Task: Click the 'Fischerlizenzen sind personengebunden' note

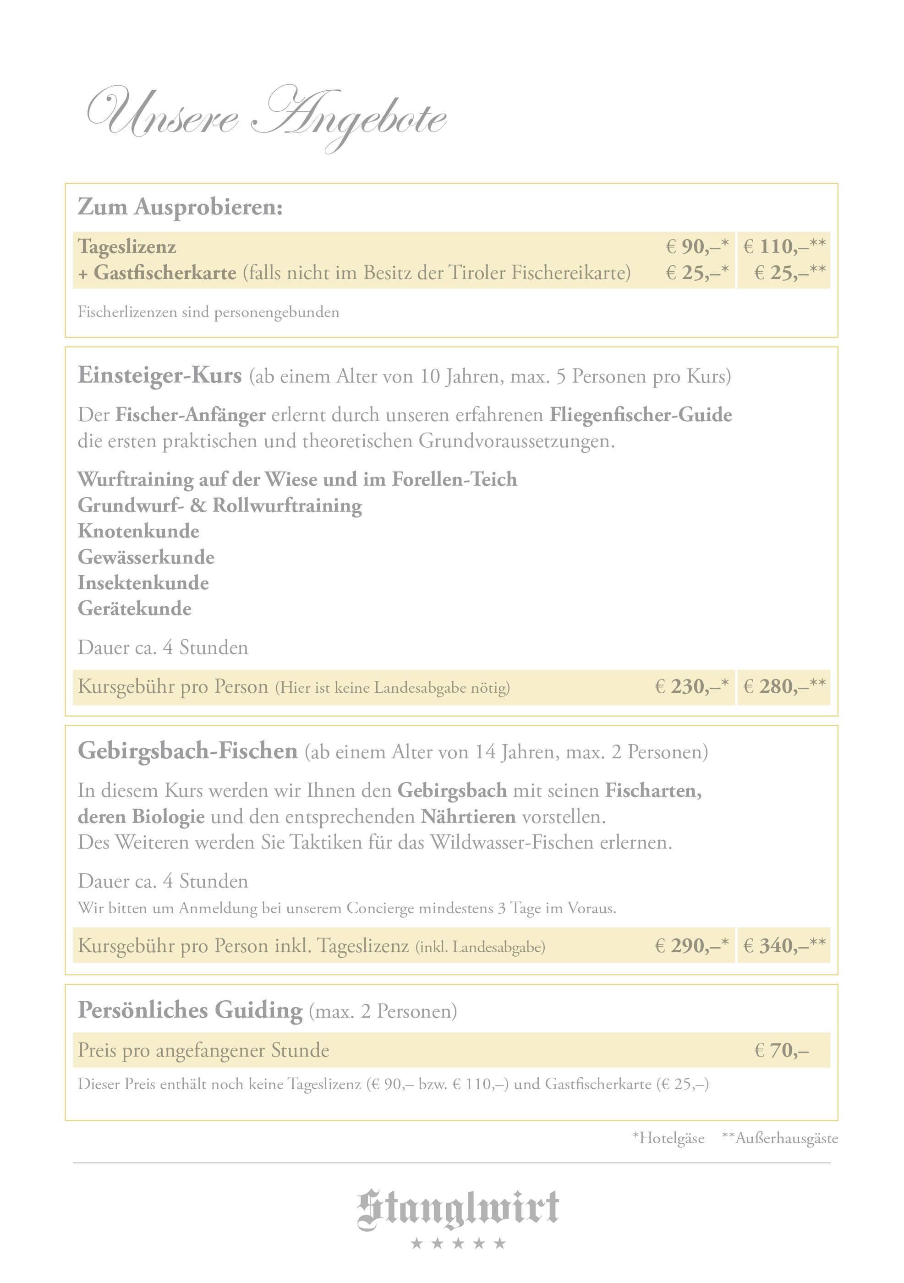Action: point(208,312)
